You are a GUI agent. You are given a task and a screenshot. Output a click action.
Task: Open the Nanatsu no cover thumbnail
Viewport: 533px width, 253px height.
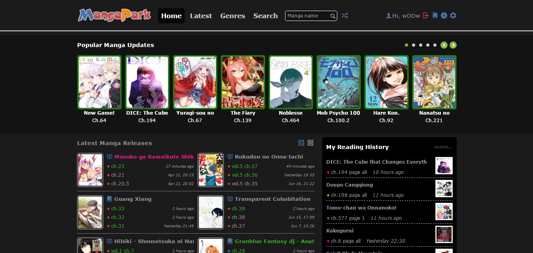click(x=434, y=82)
